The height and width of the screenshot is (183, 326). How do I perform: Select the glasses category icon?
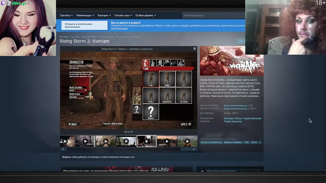[174, 63]
